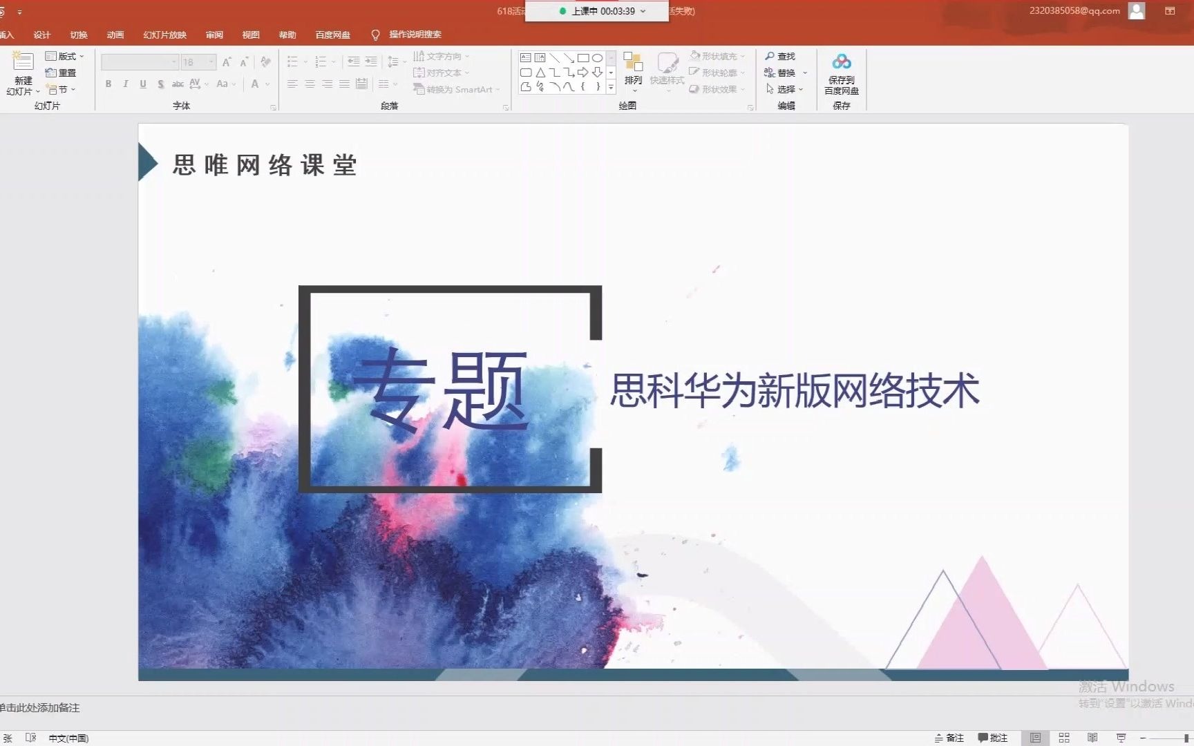Expand the shapes gallery More arrow
Screen dimensions: 1194x746
click(x=611, y=87)
